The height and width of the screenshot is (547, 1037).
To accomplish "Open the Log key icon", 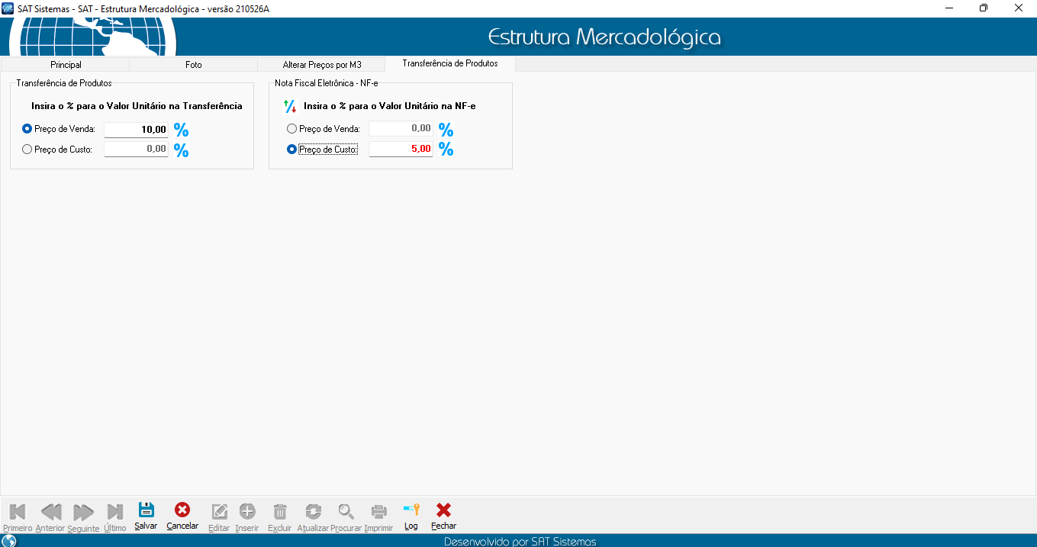I will pos(411,510).
